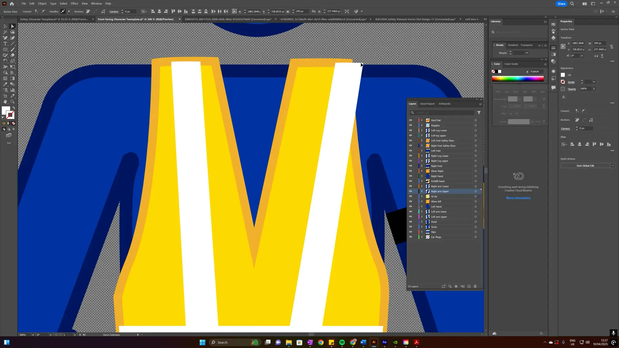Click the Delete Selection trash icon in Layers
This screenshot has height=348, width=619.
pyautogui.click(x=475, y=286)
